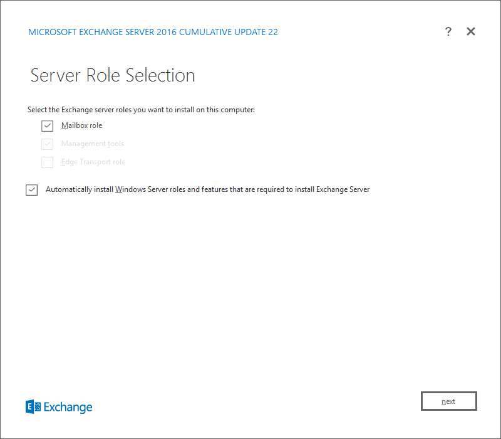Open the help question mark icon
Screen dimensions: 501x439
pyautogui.click(x=448, y=31)
